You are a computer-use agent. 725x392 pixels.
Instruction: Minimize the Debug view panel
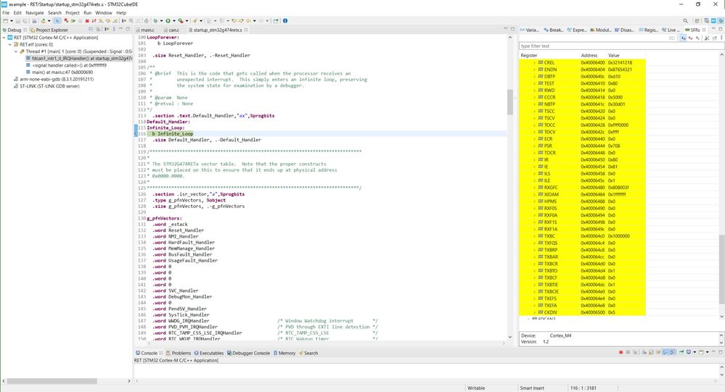121,29
